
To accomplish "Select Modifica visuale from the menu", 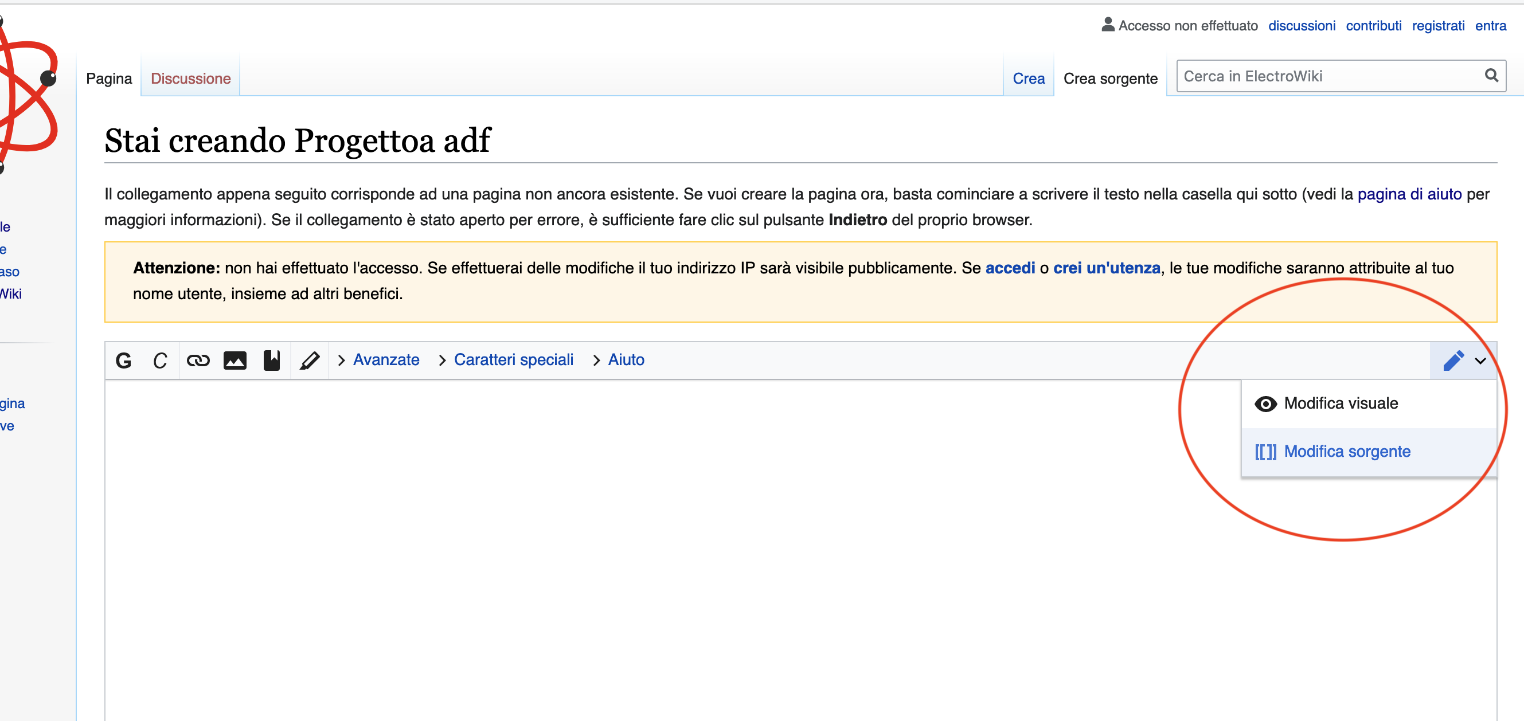I will click(x=1341, y=403).
